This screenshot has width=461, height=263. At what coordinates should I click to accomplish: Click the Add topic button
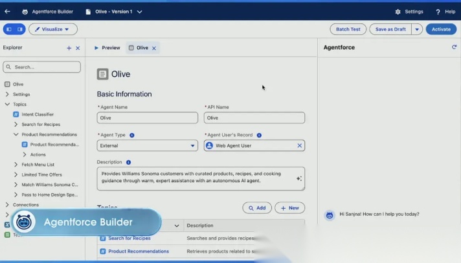(x=257, y=208)
